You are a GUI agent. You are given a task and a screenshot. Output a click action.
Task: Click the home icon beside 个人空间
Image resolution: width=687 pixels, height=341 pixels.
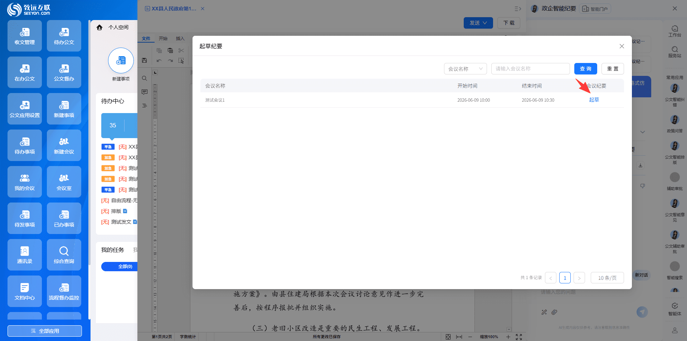(99, 27)
